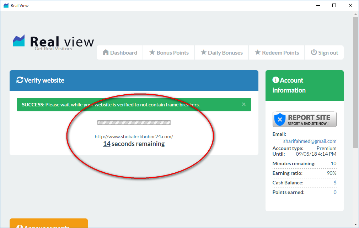Close the Real View window
The height and width of the screenshot is (228, 359).
[350, 5]
